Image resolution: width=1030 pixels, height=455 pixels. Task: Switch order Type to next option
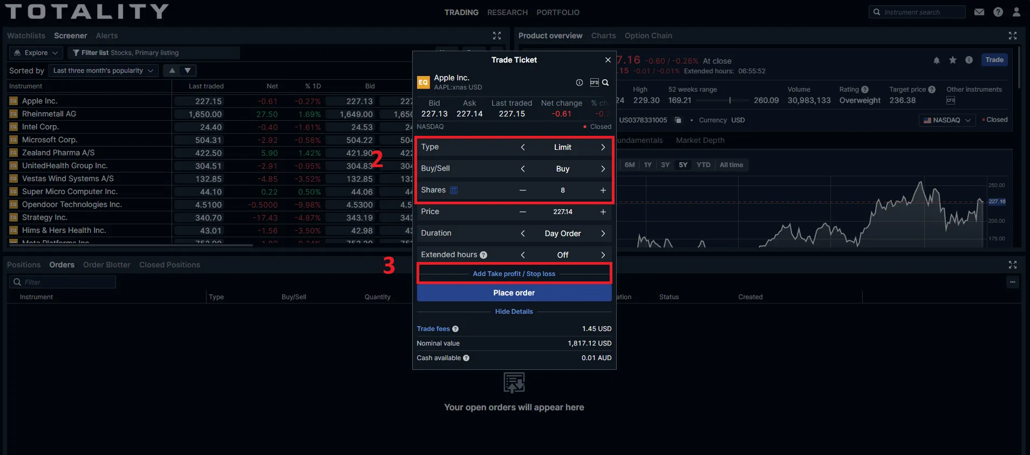pyautogui.click(x=603, y=147)
